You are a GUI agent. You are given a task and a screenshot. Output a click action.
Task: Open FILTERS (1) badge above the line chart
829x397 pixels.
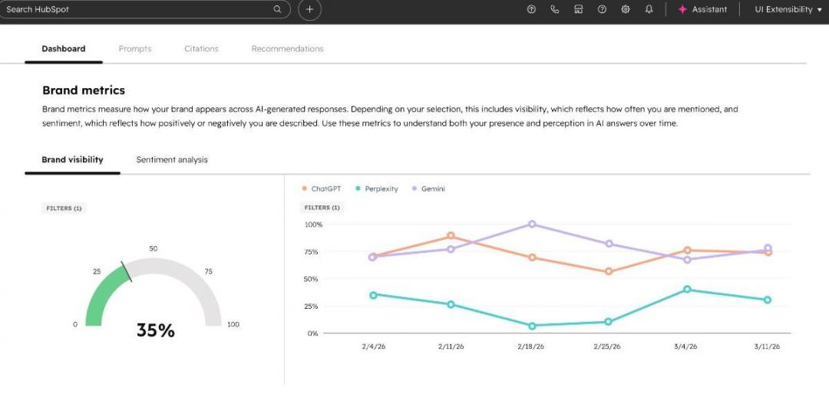[322, 208]
